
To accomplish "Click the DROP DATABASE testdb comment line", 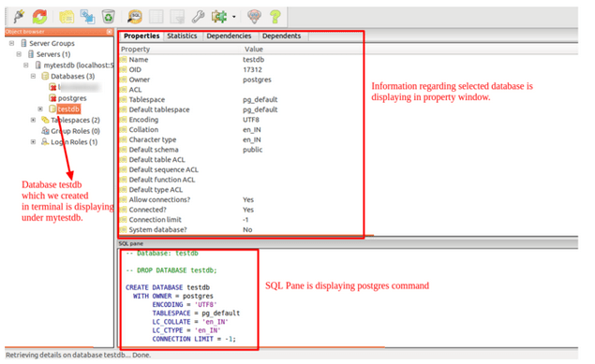I will point(171,270).
